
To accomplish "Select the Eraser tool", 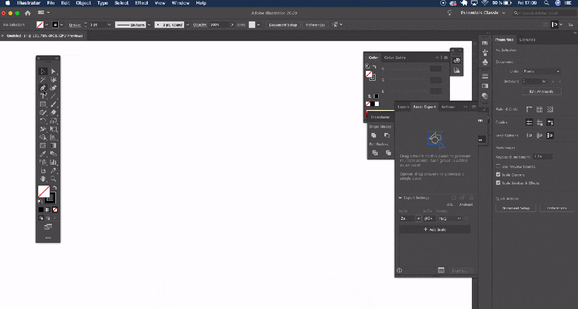I will tap(54, 113).
